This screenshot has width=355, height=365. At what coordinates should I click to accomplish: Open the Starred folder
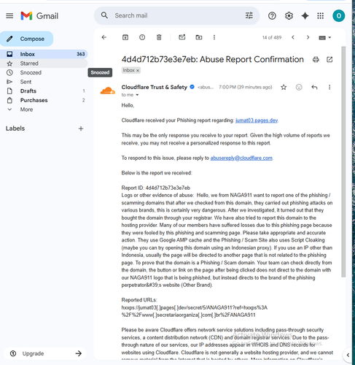pyautogui.click(x=44, y=64)
